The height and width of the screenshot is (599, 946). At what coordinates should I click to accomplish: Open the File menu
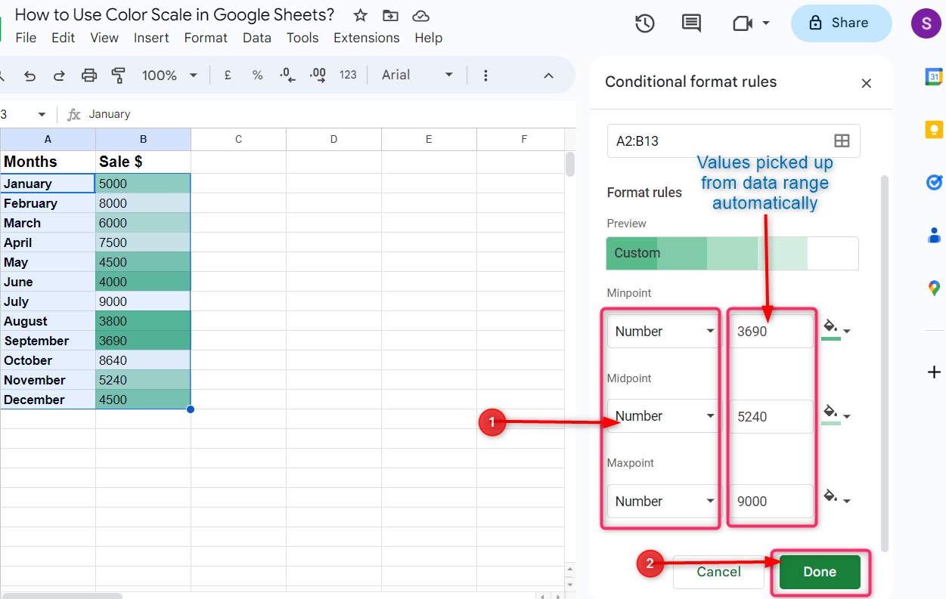pos(26,38)
